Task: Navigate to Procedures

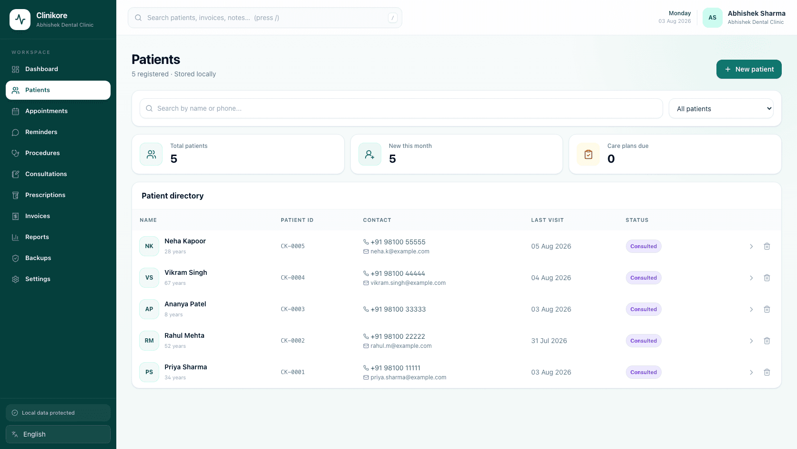Action: pos(58,153)
